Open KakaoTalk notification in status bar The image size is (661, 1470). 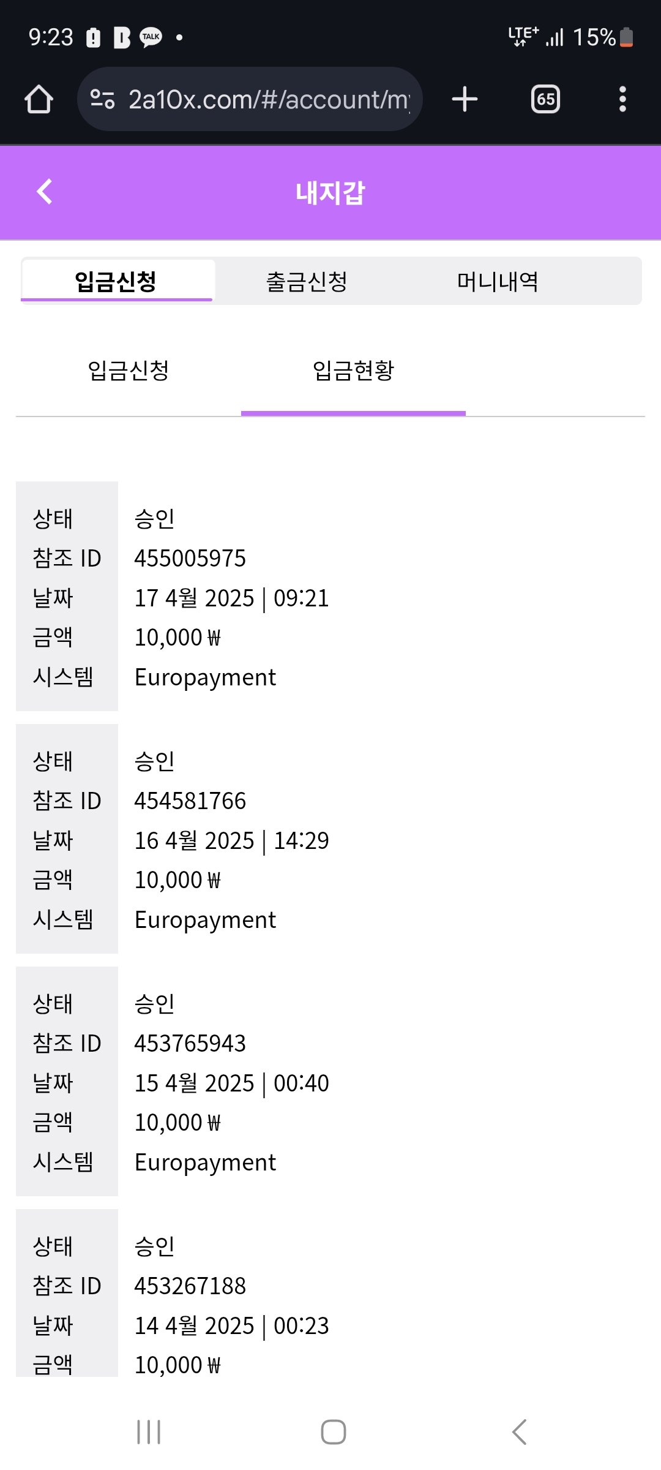[x=151, y=37]
